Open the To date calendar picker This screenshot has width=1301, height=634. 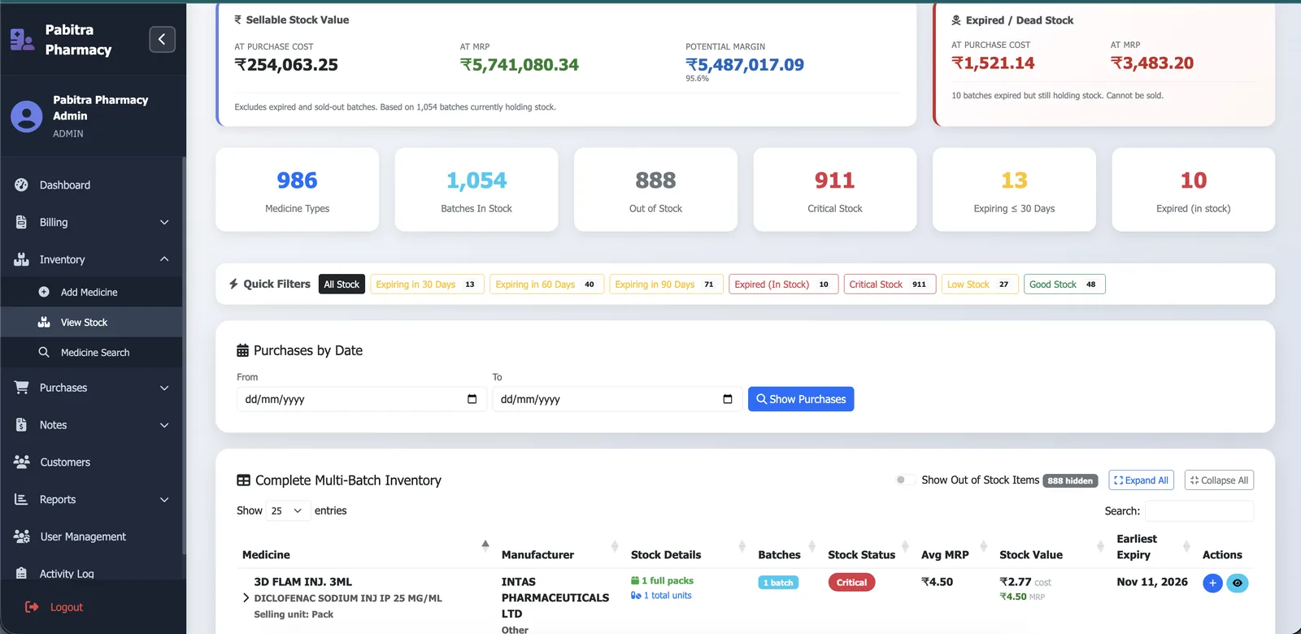pos(727,399)
